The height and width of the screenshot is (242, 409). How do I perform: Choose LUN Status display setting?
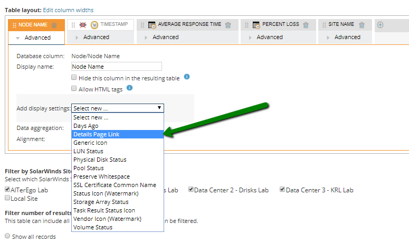[x=118, y=151]
